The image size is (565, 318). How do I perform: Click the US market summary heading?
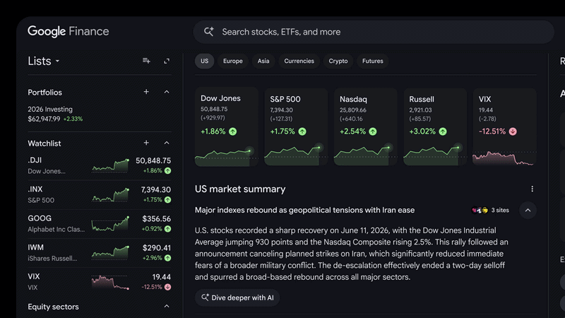click(x=240, y=189)
